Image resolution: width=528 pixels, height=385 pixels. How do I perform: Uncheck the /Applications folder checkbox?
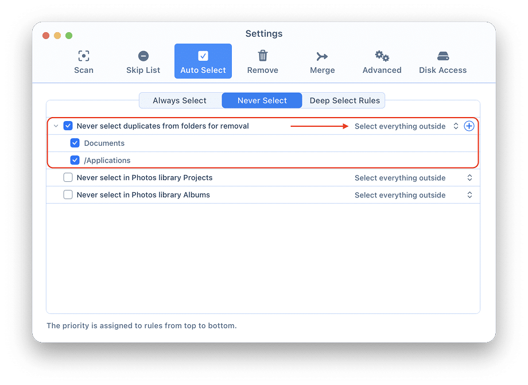coord(75,161)
